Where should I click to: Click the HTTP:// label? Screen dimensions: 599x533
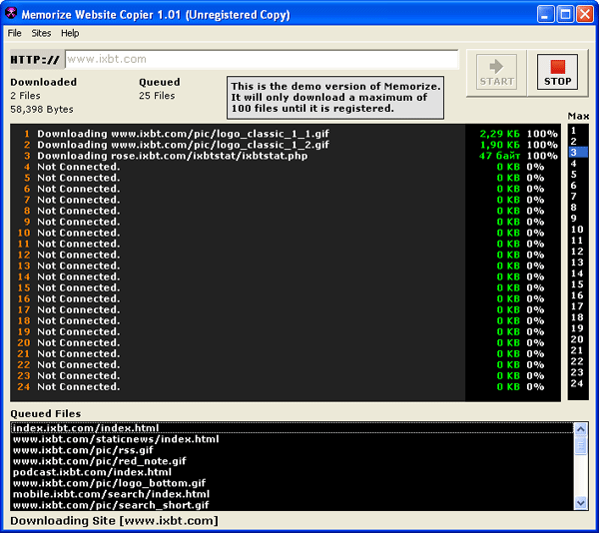[37, 60]
